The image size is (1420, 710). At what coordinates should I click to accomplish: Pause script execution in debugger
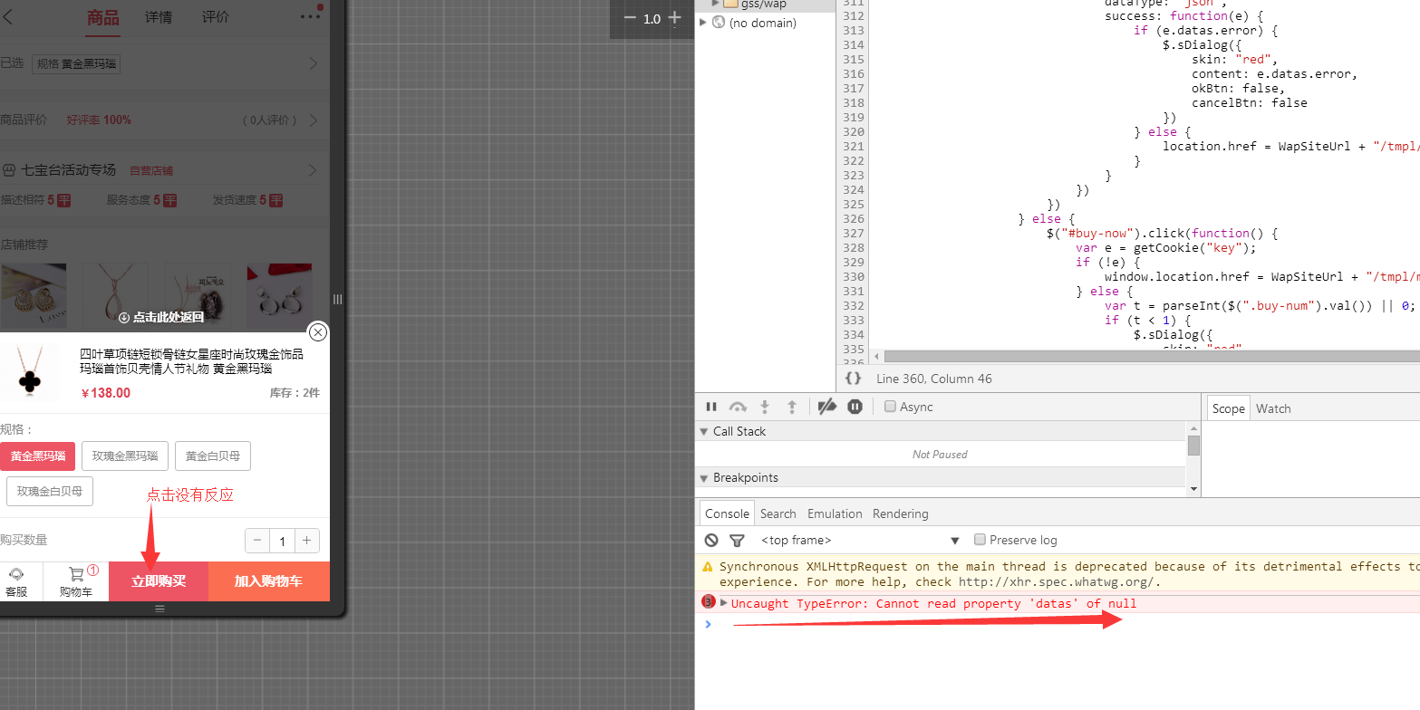click(x=711, y=407)
